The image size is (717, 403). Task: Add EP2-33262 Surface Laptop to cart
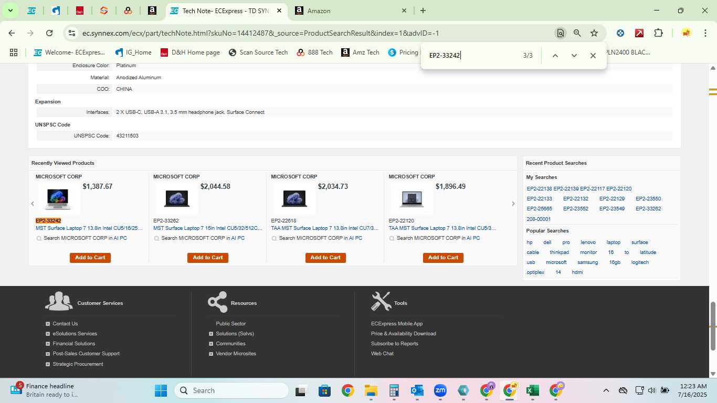[x=208, y=258]
